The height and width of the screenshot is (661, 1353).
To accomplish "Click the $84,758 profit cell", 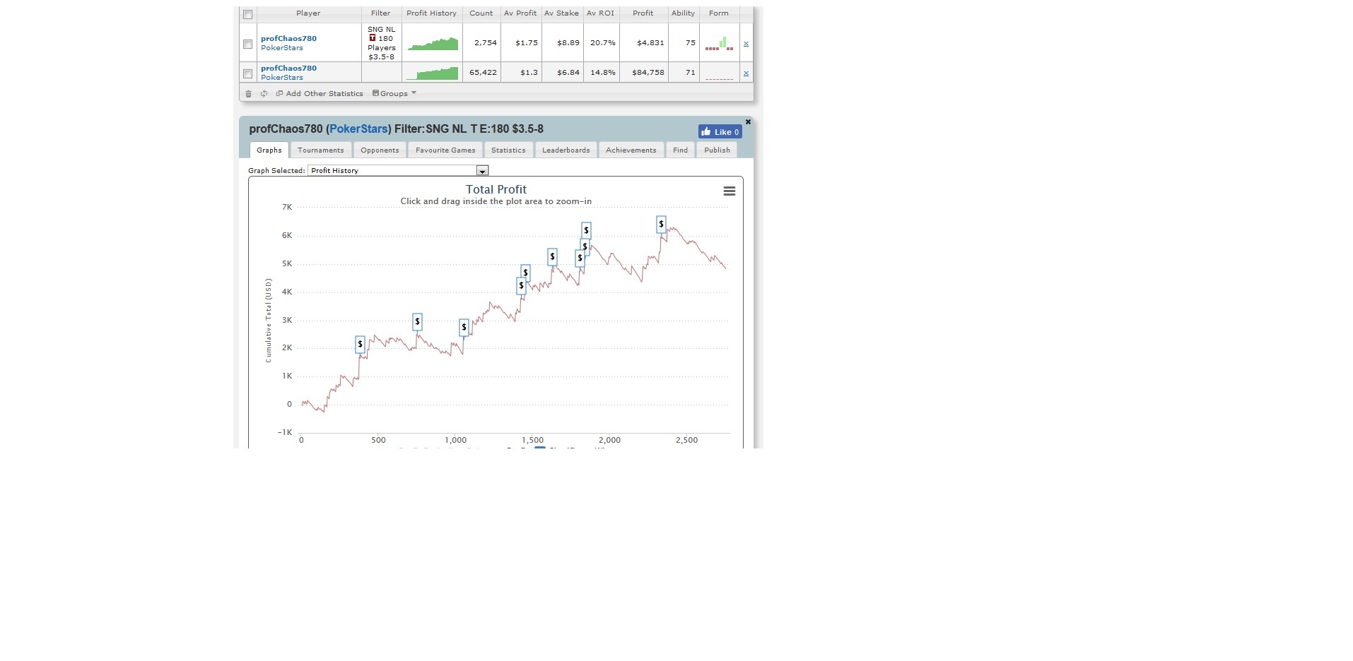I will point(644,73).
